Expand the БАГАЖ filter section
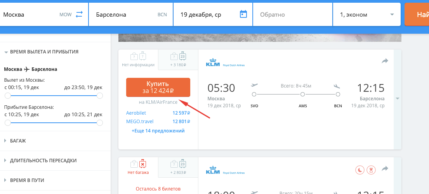The image size is (429, 194). [x=18, y=141]
